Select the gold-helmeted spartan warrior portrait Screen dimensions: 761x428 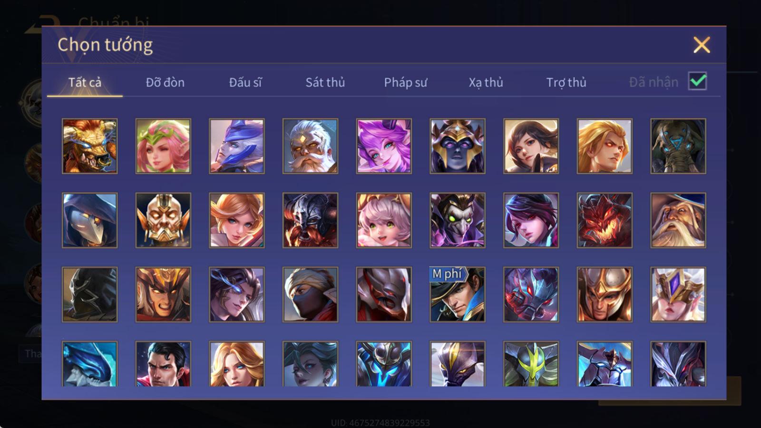[605, 294]
